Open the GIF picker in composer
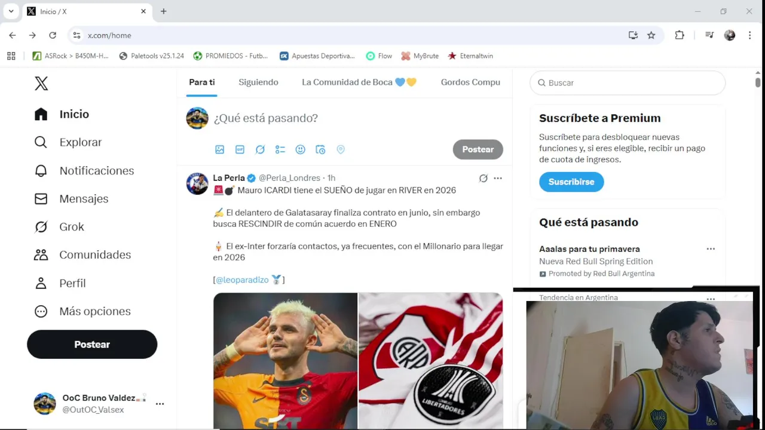Screen dimensions: 765x430 (240, 149)
